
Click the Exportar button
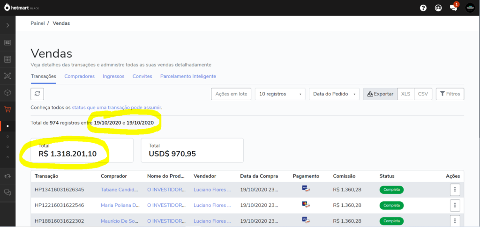pos(380,94)
